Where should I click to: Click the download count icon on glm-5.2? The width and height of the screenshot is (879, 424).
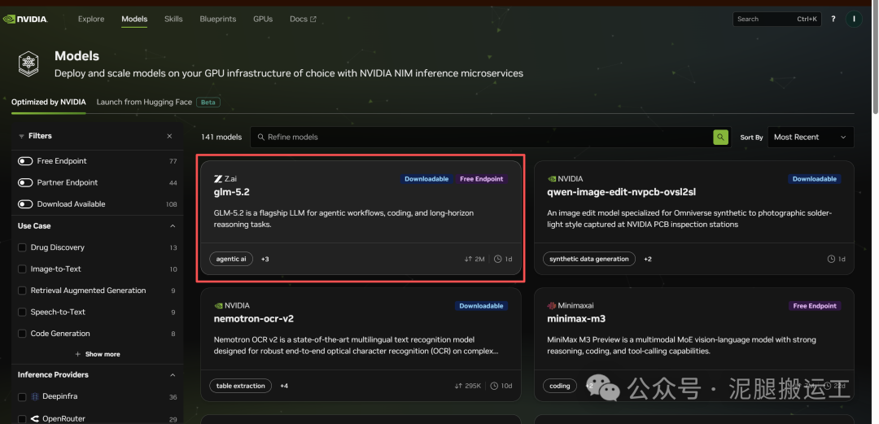(468, 259)
